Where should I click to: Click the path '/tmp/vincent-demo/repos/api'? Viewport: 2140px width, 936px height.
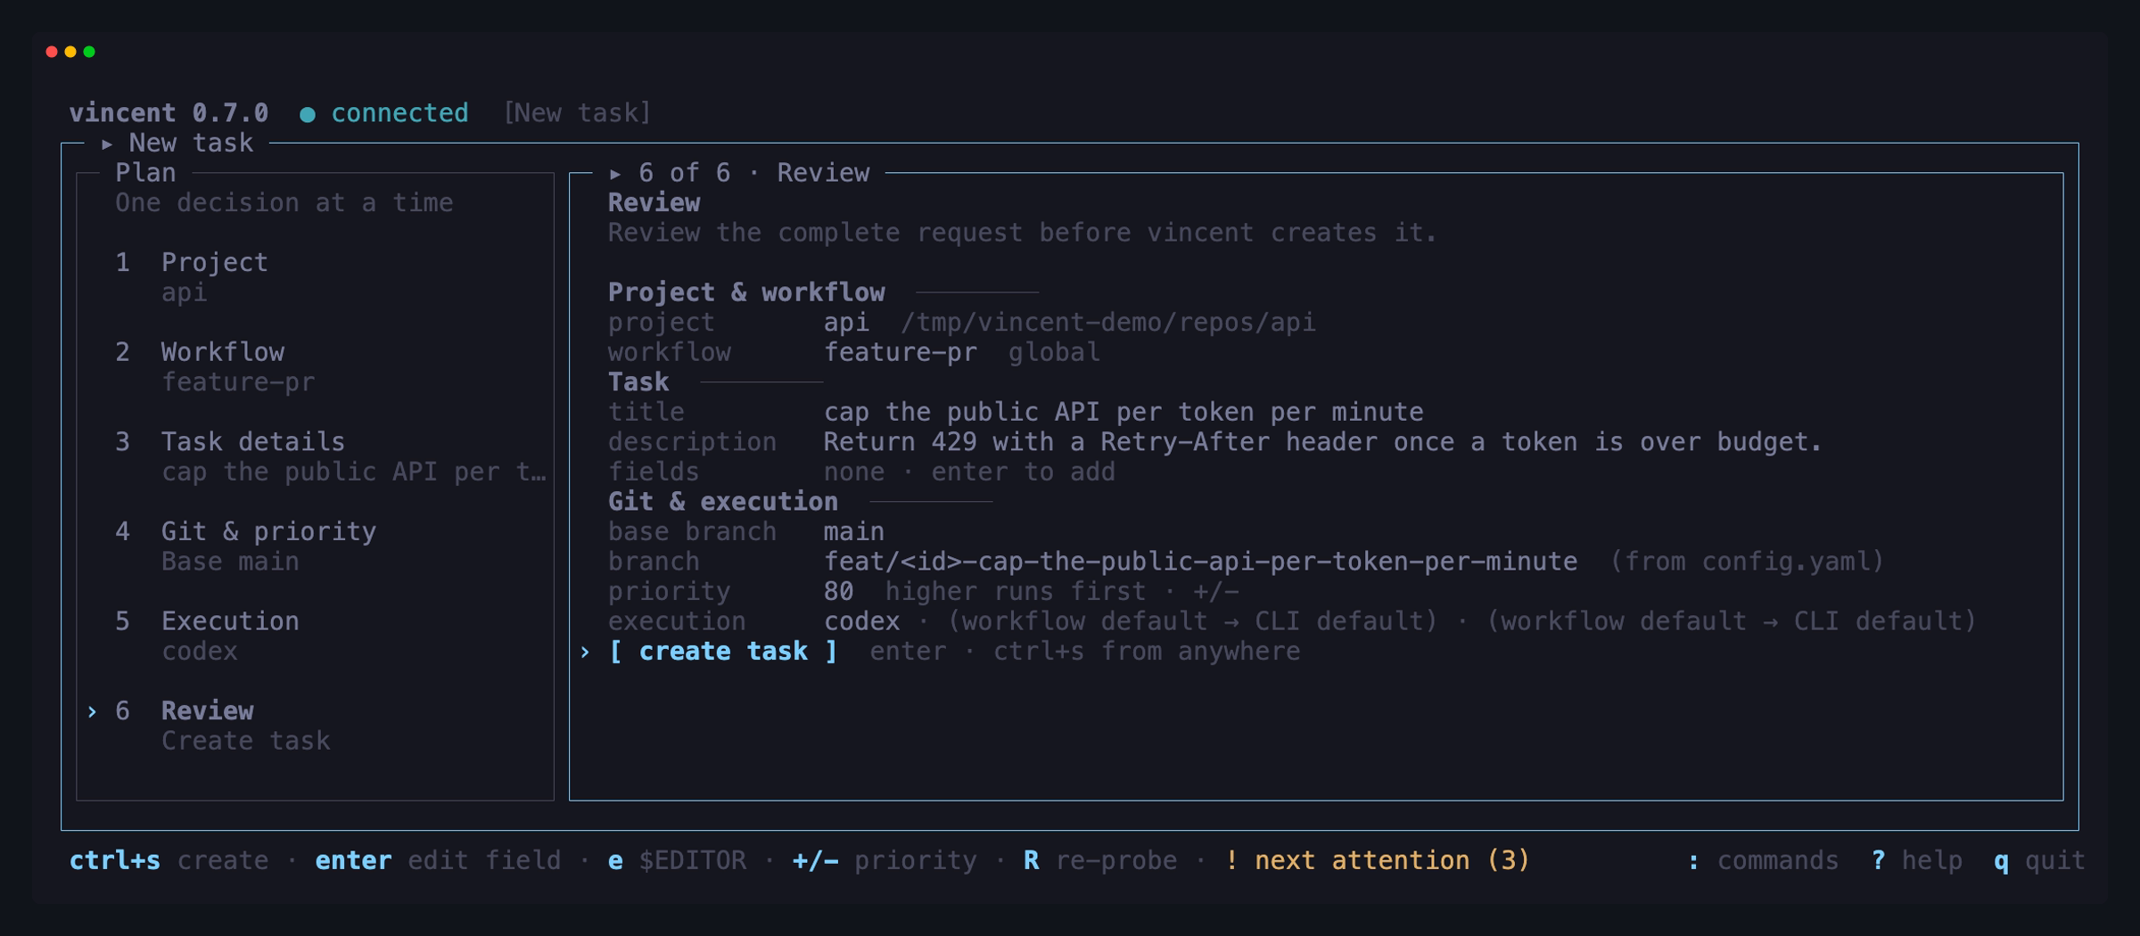tap(1107, 323)
